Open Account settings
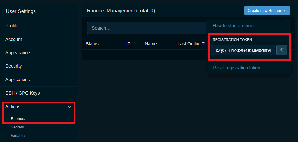The image size is (298, 142). pyautogui.click(x=39, y=39)
